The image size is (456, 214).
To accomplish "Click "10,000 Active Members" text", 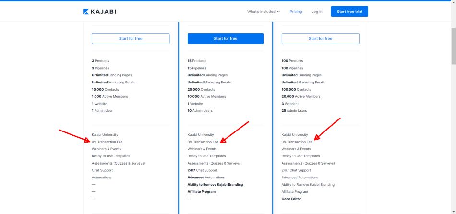I will click(207, 96).
